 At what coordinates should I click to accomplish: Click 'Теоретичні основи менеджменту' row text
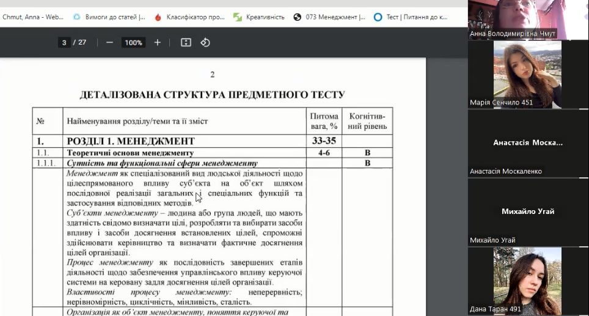(130, 153)
